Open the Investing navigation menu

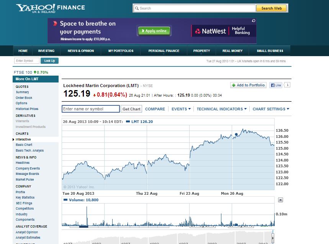click(46, 51)
